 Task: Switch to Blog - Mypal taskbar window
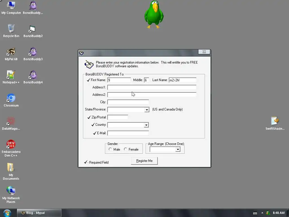click(x=39, y=213)
